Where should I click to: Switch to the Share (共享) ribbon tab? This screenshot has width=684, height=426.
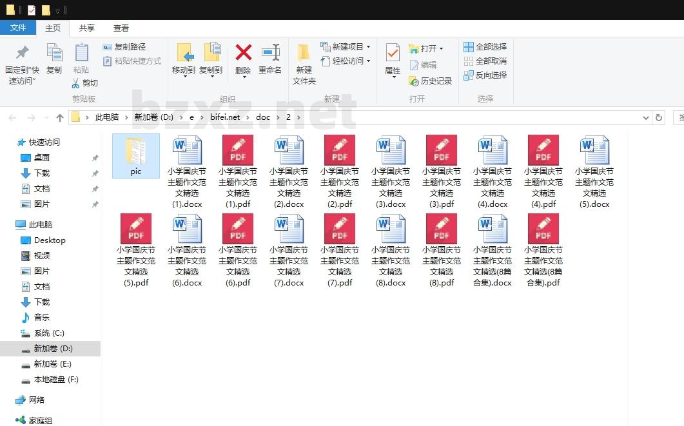tap(86, 28)
